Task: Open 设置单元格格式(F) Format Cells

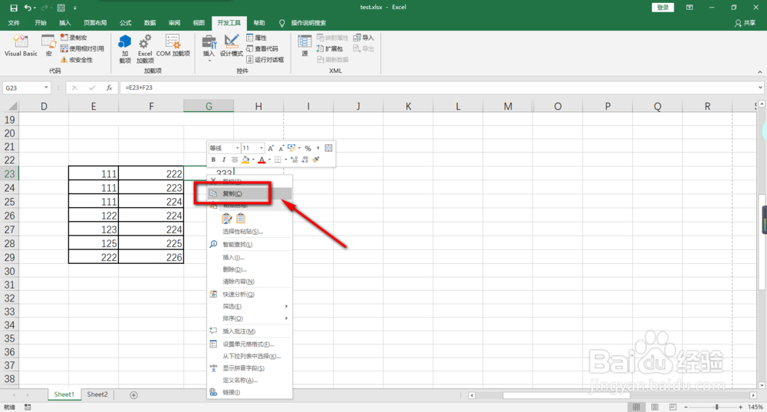Action: [249, 344]
